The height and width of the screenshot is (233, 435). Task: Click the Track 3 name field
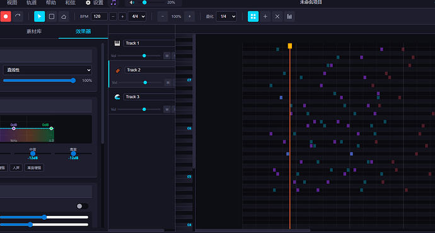[x=149, y=97]
